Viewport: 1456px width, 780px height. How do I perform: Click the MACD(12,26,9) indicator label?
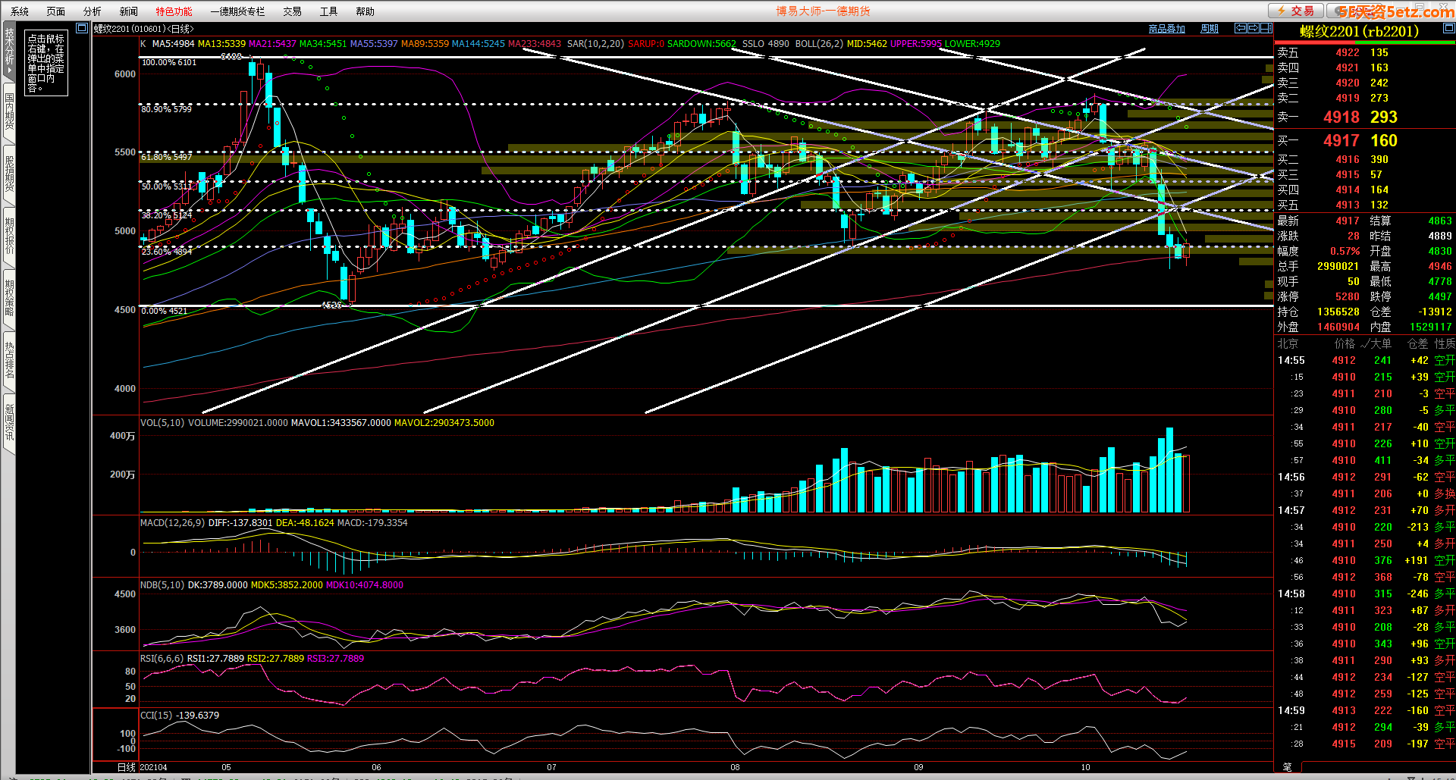tap(172, 522)
